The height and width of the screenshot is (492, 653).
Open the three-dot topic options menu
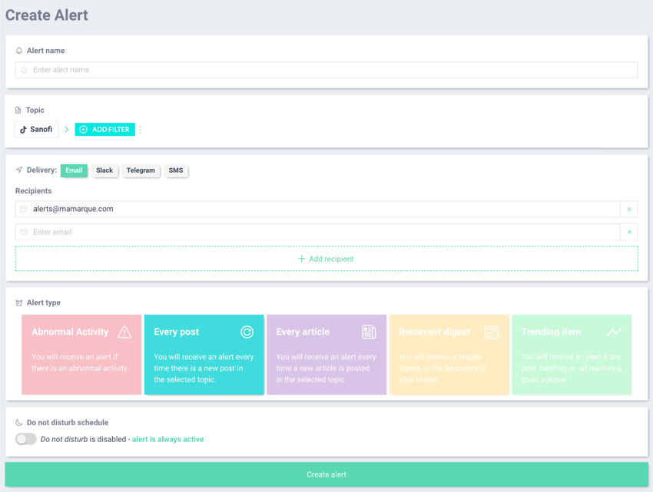coord(141,130)
